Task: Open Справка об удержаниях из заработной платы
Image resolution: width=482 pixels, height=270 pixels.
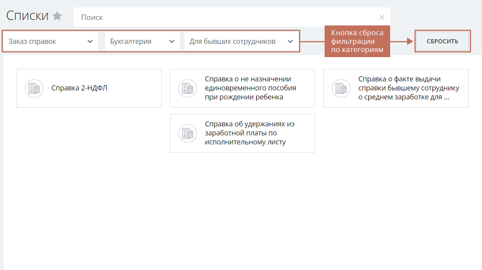Action: point(250,133)
